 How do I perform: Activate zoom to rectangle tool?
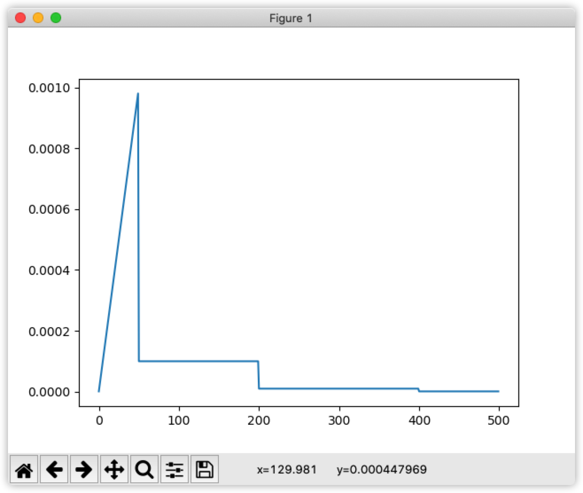pyautogui.click(x=144, y=469)
